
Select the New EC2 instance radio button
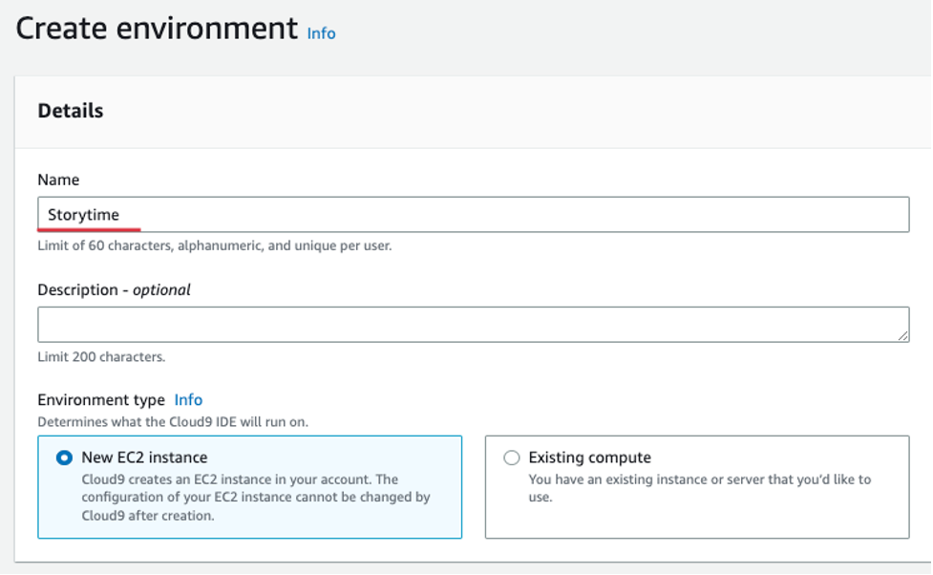coord(64,458)
